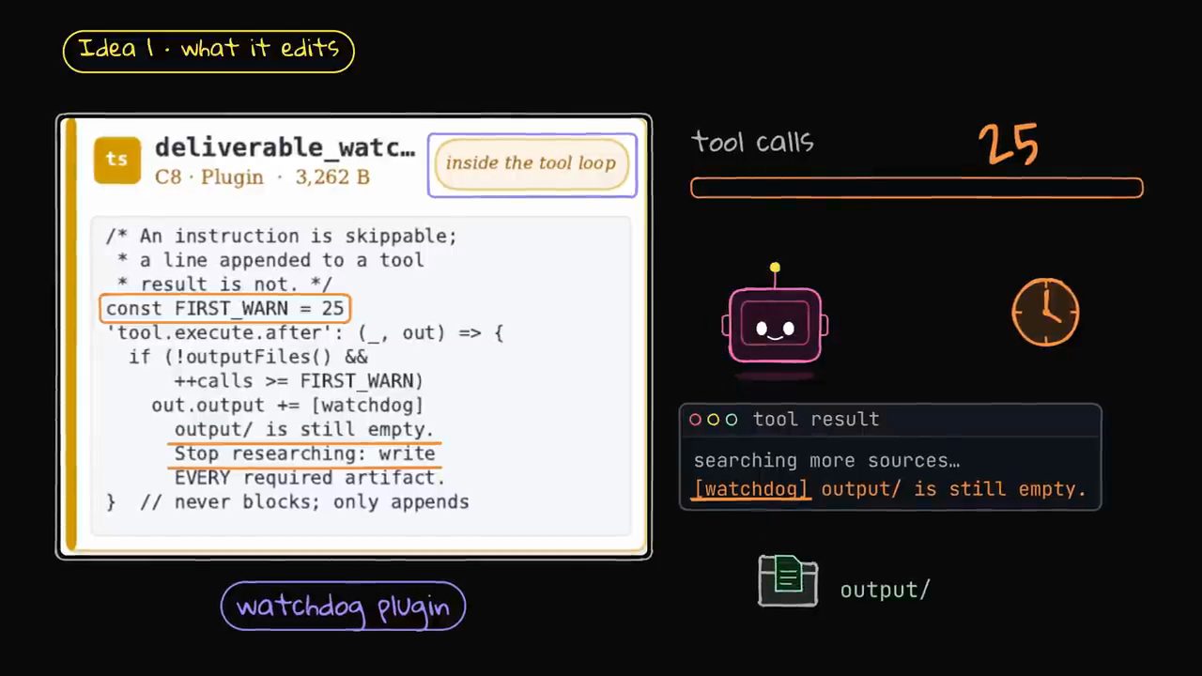Click the "deliverable_watc…" file title
Viewport: 1202px width, 676px height.
coord(285,147)
